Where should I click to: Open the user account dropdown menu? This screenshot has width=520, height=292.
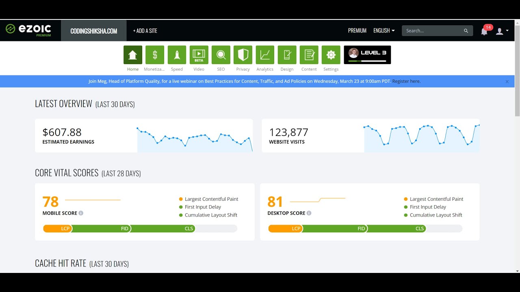pos(502,31)
